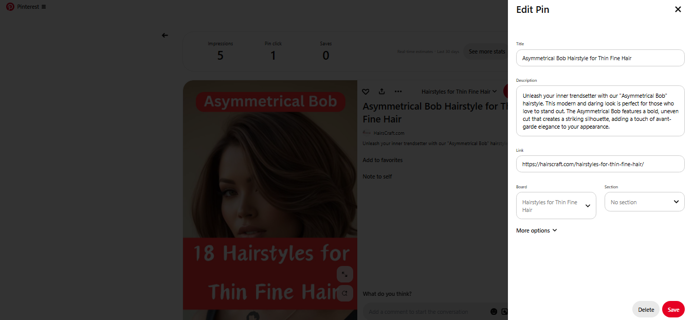Click the image attach icon in the comment box
693x320 pixels.
505,312
